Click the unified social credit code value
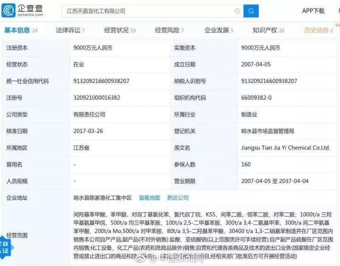The image size is (340, 266). point(101,81)
